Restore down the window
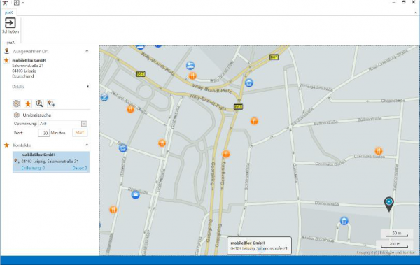 click(x=404, y=2)
